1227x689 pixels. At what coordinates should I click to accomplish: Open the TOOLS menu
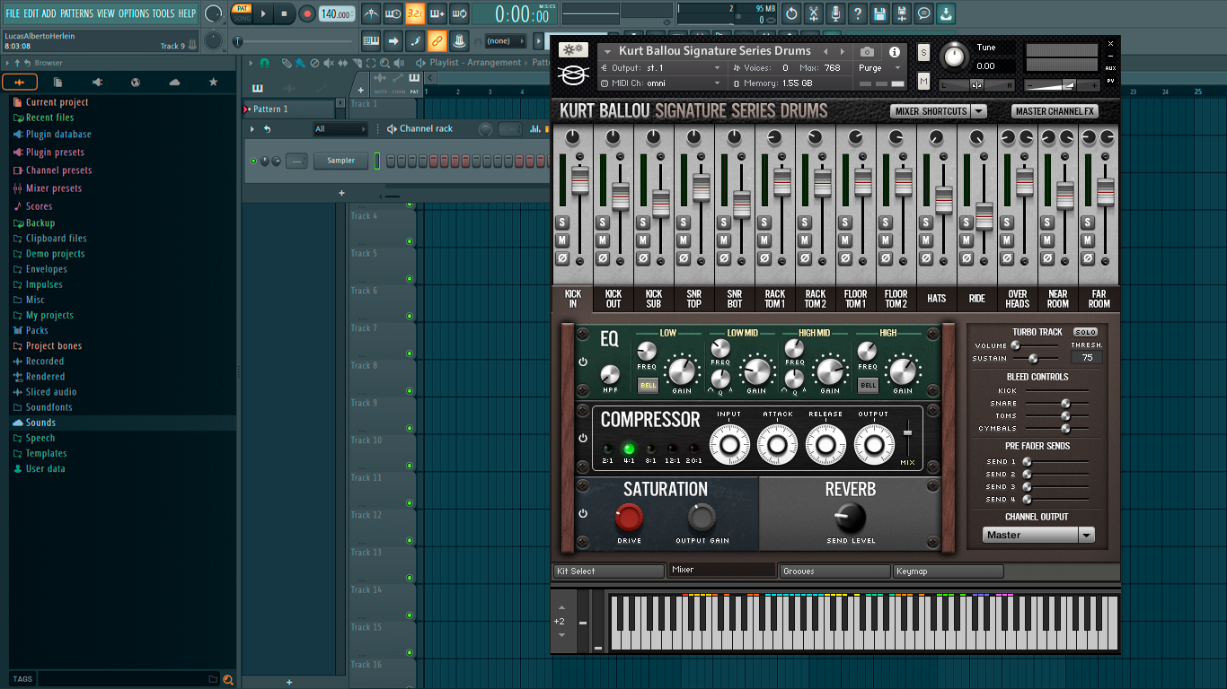pyautogui.click(x=163, y=13)
